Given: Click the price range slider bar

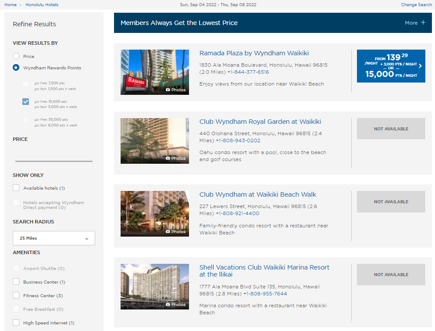Looking at the screenshot, I should [54, 161].
